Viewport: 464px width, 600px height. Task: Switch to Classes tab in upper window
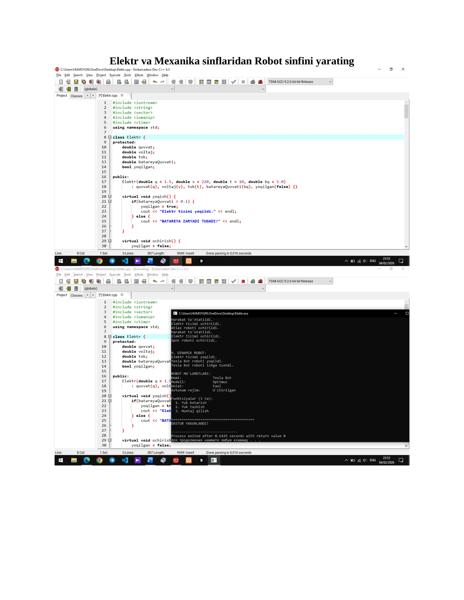[x=77, y=96]
